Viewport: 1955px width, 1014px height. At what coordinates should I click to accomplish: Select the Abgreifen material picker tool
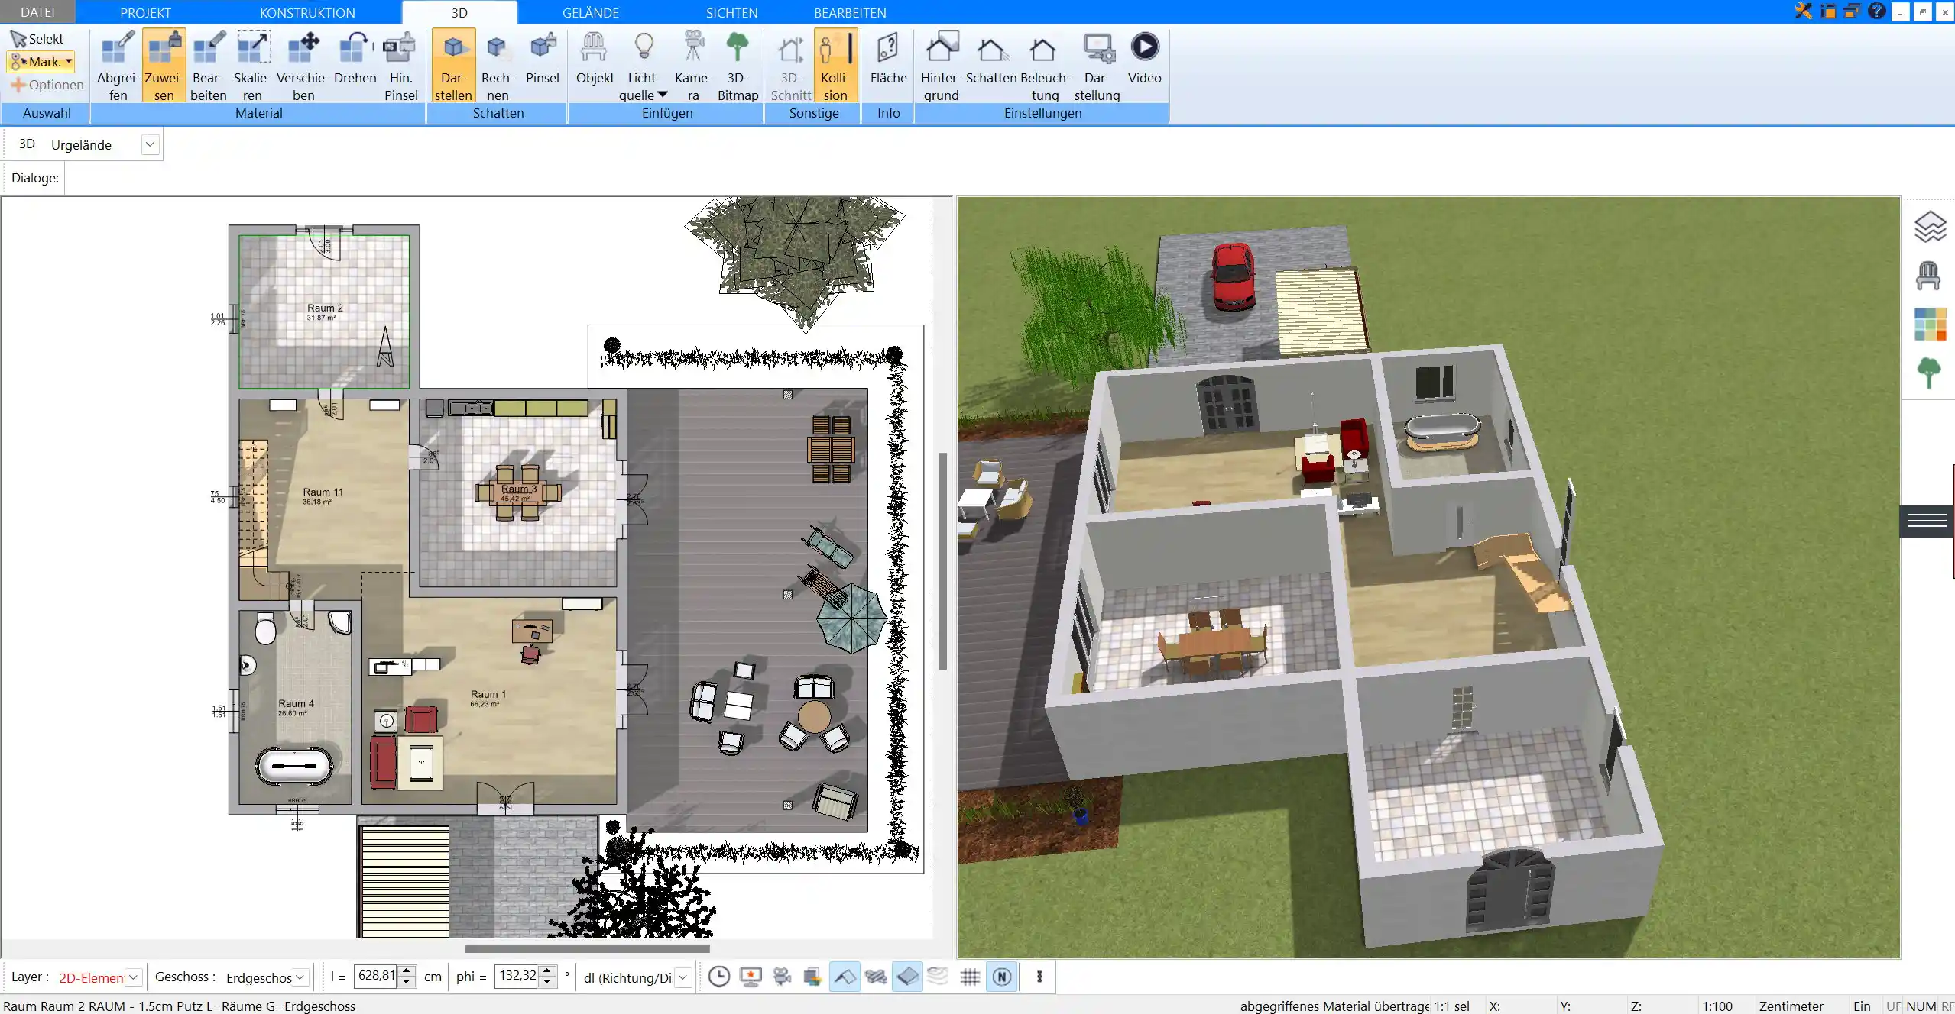tap(118, 66)
